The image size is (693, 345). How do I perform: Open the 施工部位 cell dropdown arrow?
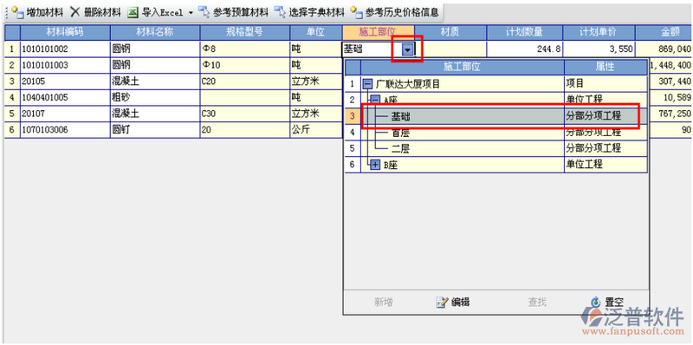tap(407, 50)
